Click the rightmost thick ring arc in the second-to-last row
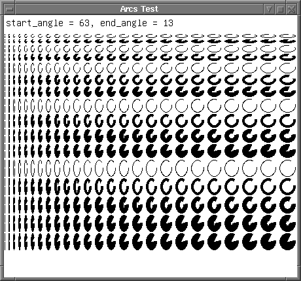The image size is (301, 281). (x=288, y=223)
